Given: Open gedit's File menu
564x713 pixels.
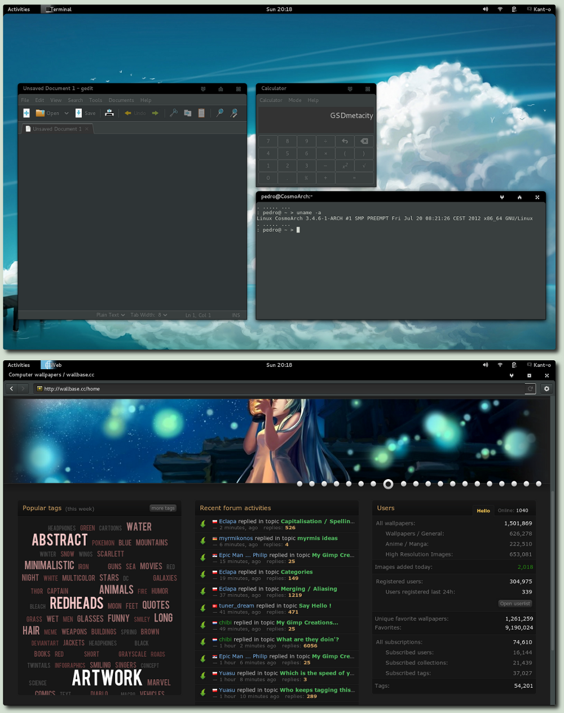Looking at the screenshot, I should tap(25, 100).
